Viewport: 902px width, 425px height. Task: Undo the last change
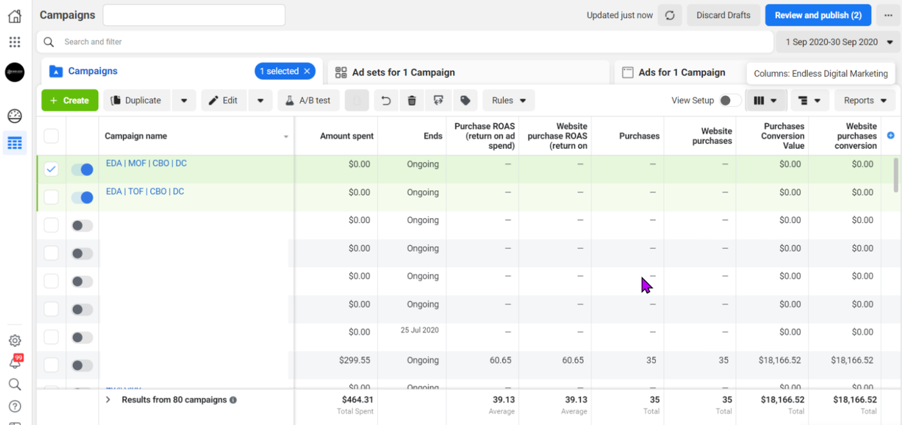386,101
